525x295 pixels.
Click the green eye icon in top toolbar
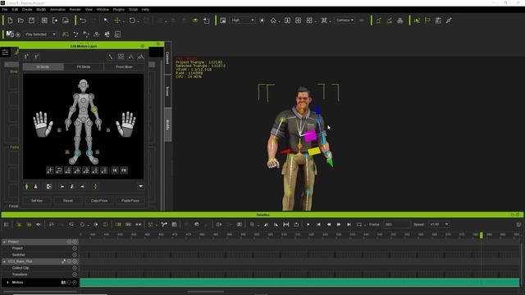[195, 20]
